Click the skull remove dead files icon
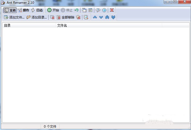Viewport: 191px width, 130px height. (78, 17)
